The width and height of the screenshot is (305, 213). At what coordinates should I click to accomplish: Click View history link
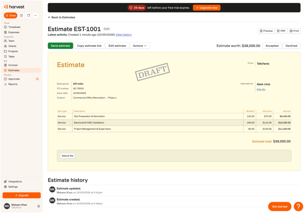124,35
